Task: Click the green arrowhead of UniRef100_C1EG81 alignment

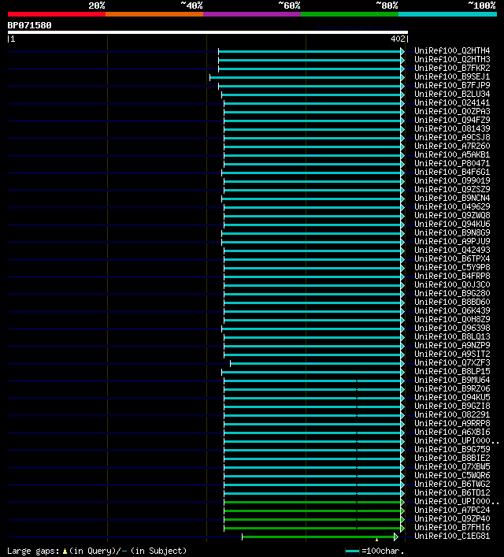Action: (x=395, y=537)
